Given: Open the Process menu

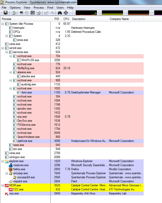Looking at the screenshot, I should [x=39, y=8].
